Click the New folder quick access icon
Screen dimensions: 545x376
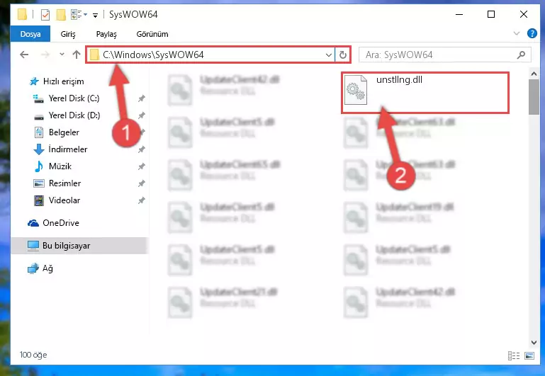coord(61,15)
